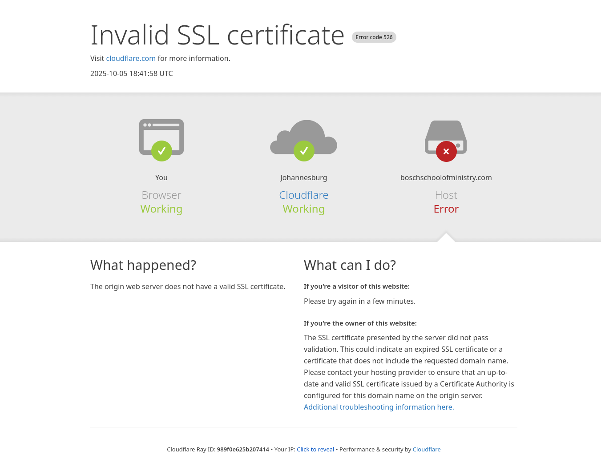Open the cloudflare.com link for more information
601x471 pixels.
point(131,58)
